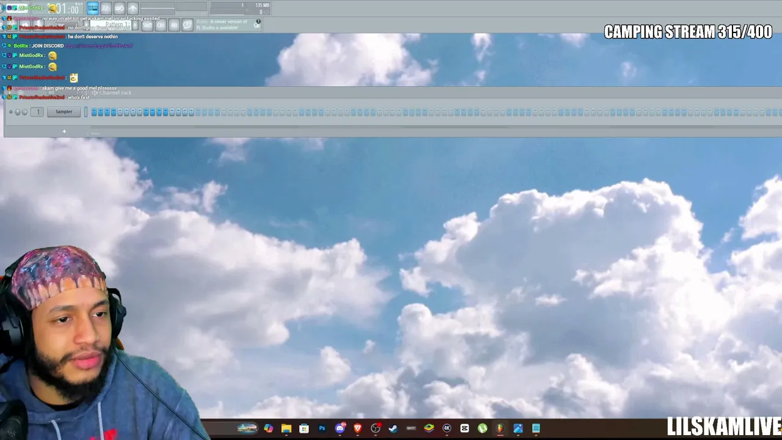The image size is (782, 440).
Task: Click the 135 MB memory usage display
Action: [262, 5]
